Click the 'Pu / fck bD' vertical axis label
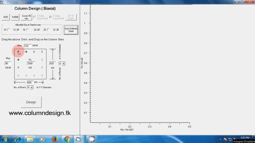This screenshot has height=143, width=255. point(82,63)
